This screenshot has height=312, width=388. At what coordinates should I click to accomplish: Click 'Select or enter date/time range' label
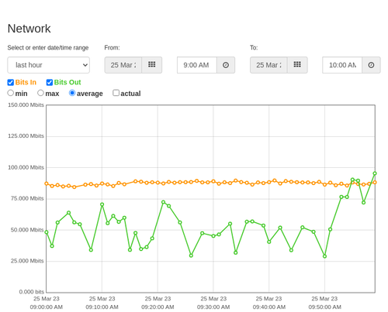[x=48, y=48]
